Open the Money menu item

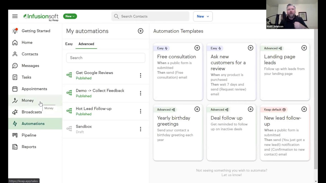pyautogui.click(x=35, y=100)
